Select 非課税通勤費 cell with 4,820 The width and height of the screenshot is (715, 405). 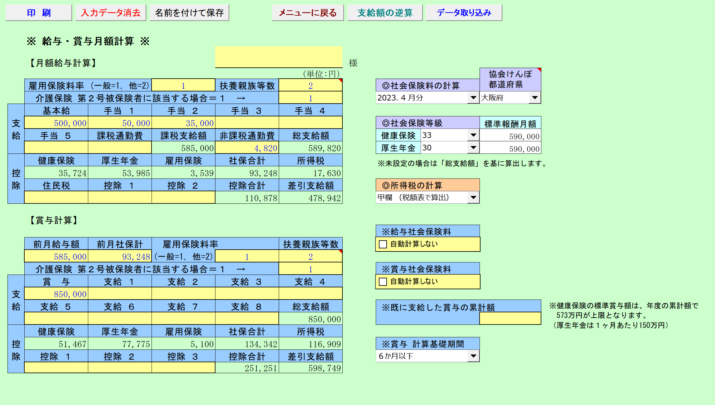pyautogui.click(x=247, y=148)
